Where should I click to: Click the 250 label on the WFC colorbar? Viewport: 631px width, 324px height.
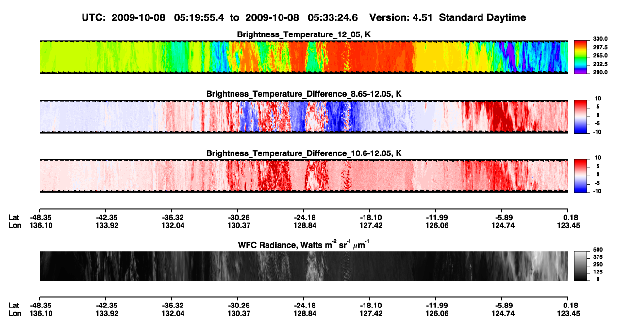point(598,264)
